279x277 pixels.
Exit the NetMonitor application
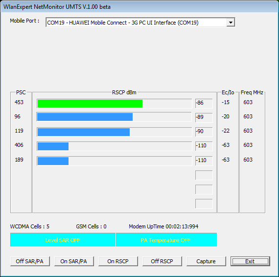[x=250, y=261]
